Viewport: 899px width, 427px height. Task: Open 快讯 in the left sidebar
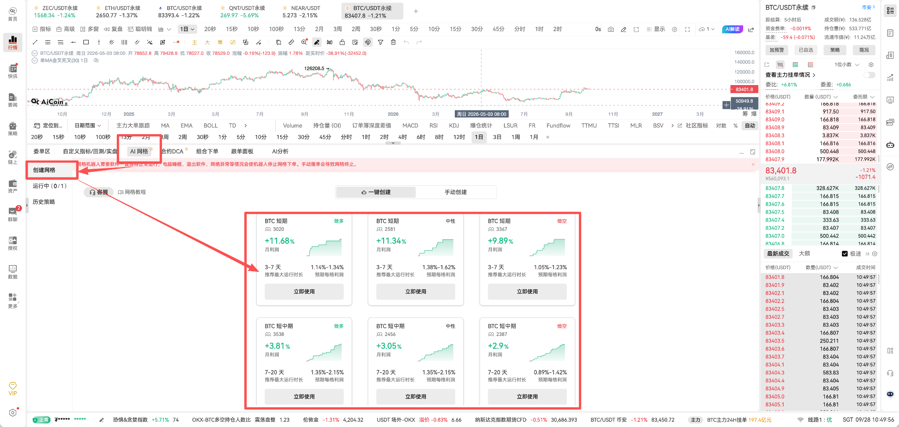click(13, 71)
